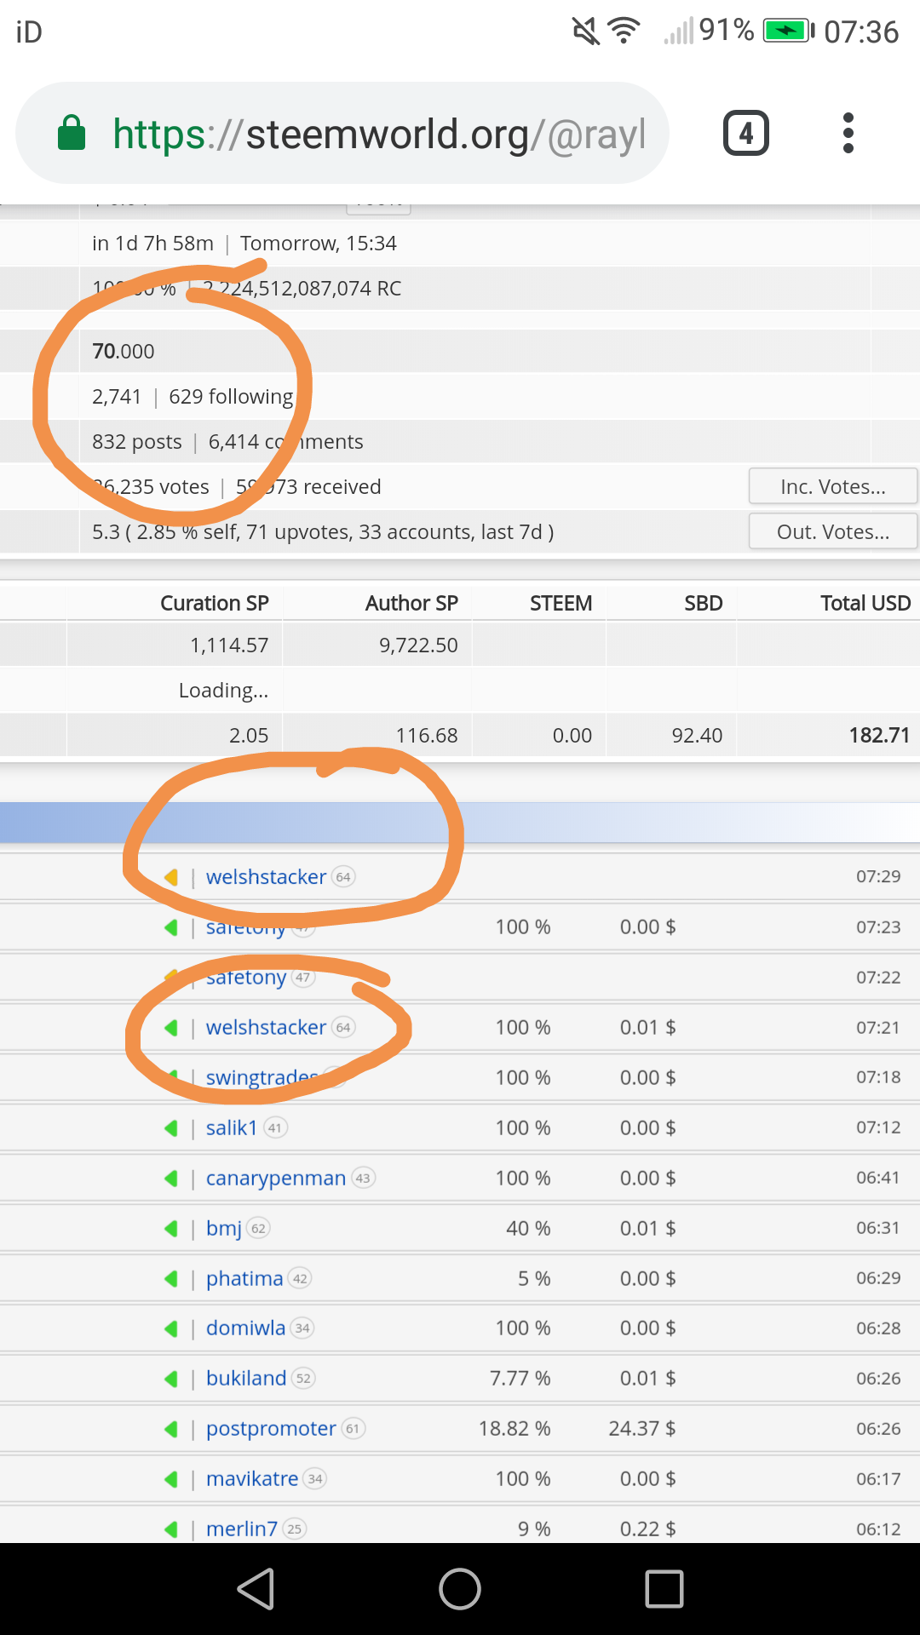Click the SBD column header

pyautogui.click(x=704, y=603)
